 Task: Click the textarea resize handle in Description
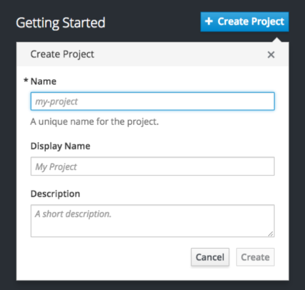(271, 234)
